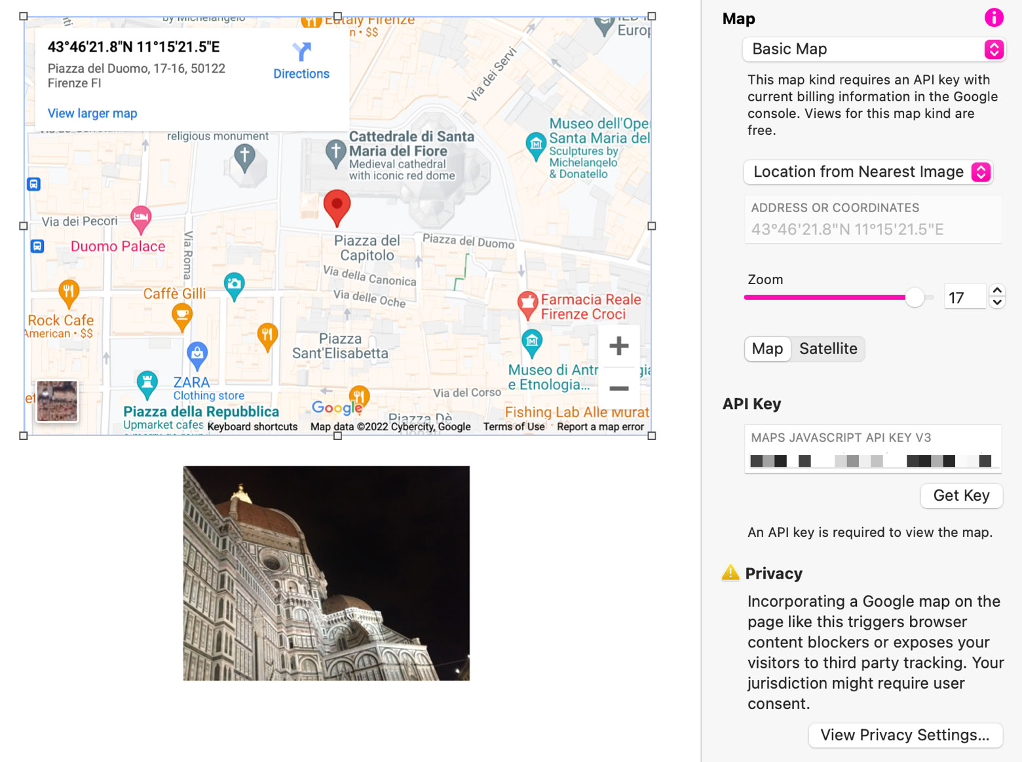This screenshot has width=1022, height=762.
Task: Click the Zoom slider handle
Action: click(915, 297)
